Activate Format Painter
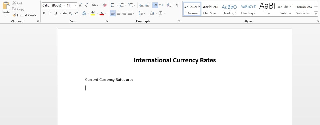The image size is (320, 125). click(x=25, y=15)
